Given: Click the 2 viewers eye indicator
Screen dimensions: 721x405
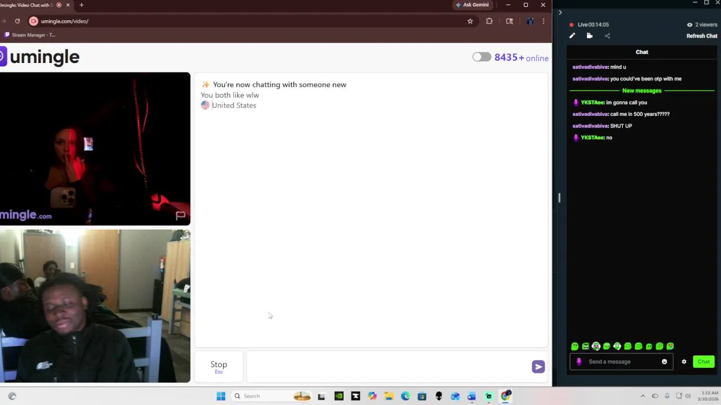Looking at the screenshot, I should coord(702,25).
